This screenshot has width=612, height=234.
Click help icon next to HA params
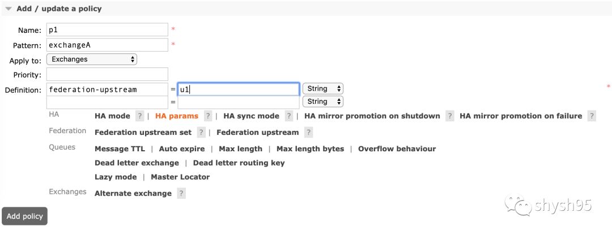coord(208,116)
